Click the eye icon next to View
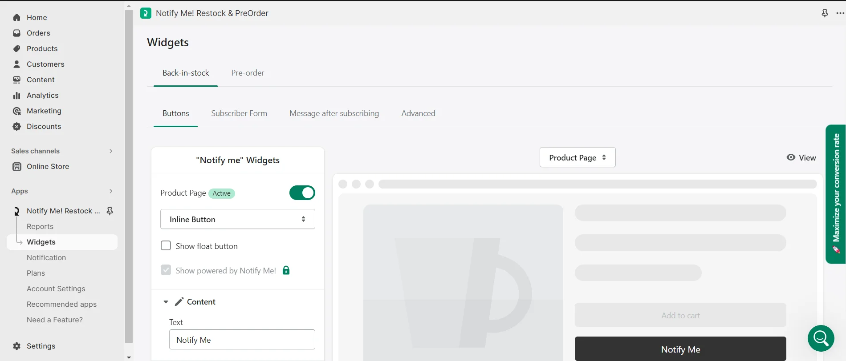Image resolution: width=846 pixels, height=361 pixels. tap(791, 157)
